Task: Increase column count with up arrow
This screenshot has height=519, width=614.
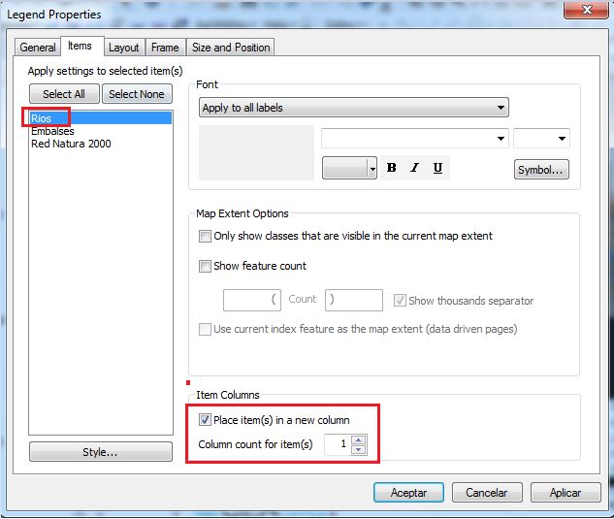Action: point(359,439)
